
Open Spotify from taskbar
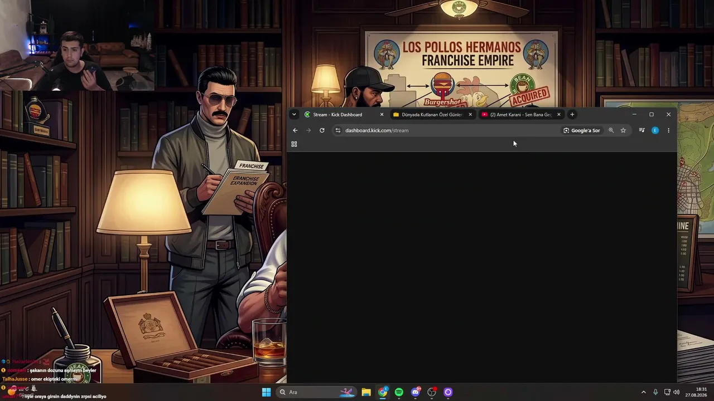[x=399, y=392]
